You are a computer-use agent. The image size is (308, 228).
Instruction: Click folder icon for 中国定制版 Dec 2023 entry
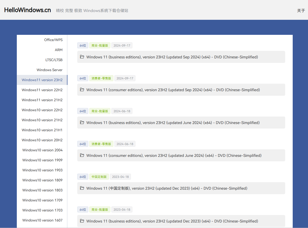pyautogui.click(x=82, y=188)
